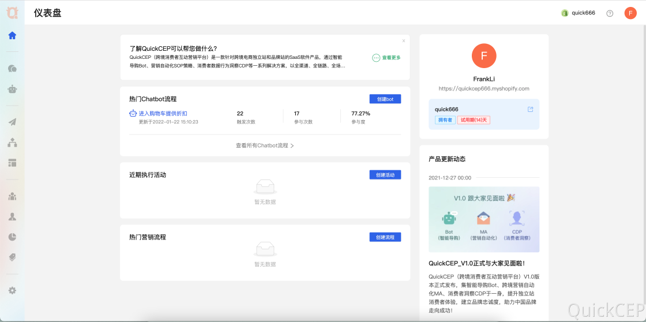Open the pie chart analytics icon
This screenshot has width=646, height=322.
click(x=12, y=237)
